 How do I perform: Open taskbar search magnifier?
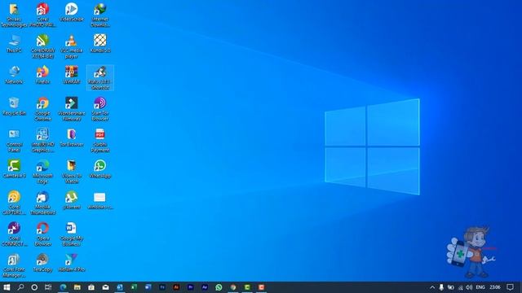[x=20, y=287]
